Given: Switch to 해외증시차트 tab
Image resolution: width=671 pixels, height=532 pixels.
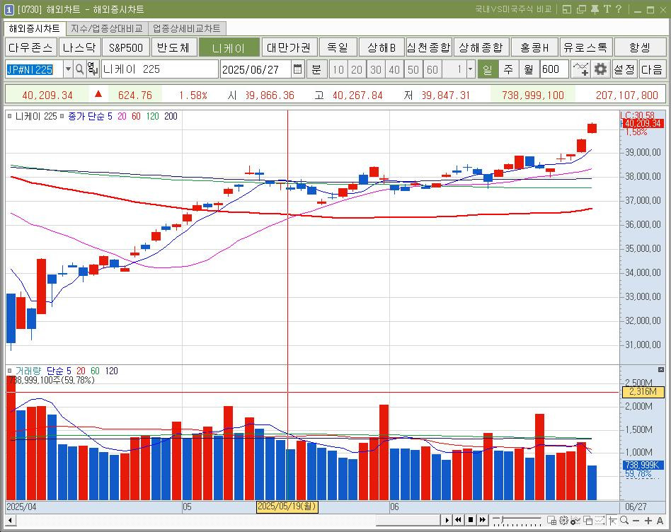Looking at the screenshot, I should (x=34, y=29).
